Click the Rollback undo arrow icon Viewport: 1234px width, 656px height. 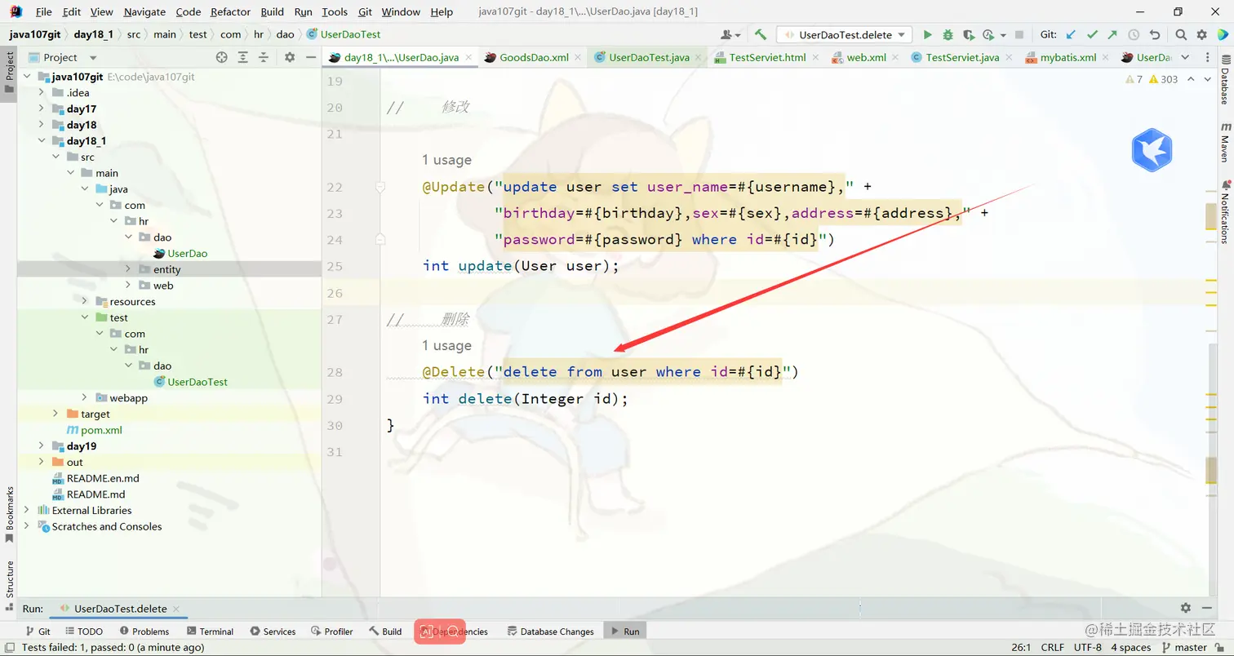[x=1154, y=35]
